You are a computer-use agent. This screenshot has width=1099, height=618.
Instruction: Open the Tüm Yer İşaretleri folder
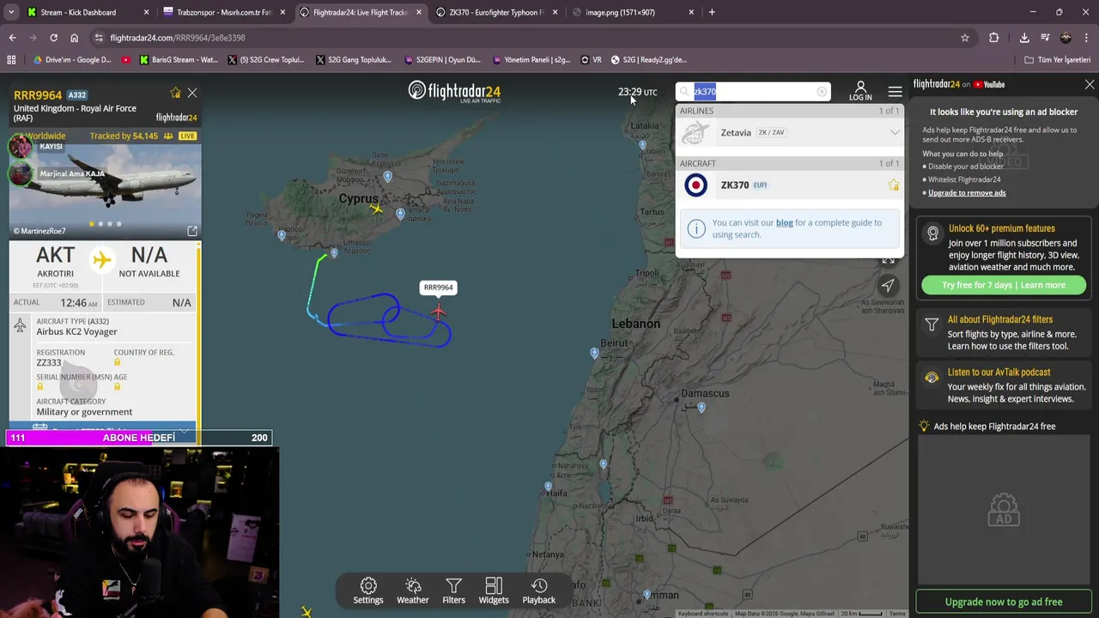1057,60
